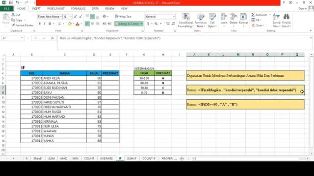Image resolution: width=314 pixels, height=176 pixels.
Task: Open Sort & Filter menu
Action: (x=276, y=21)
